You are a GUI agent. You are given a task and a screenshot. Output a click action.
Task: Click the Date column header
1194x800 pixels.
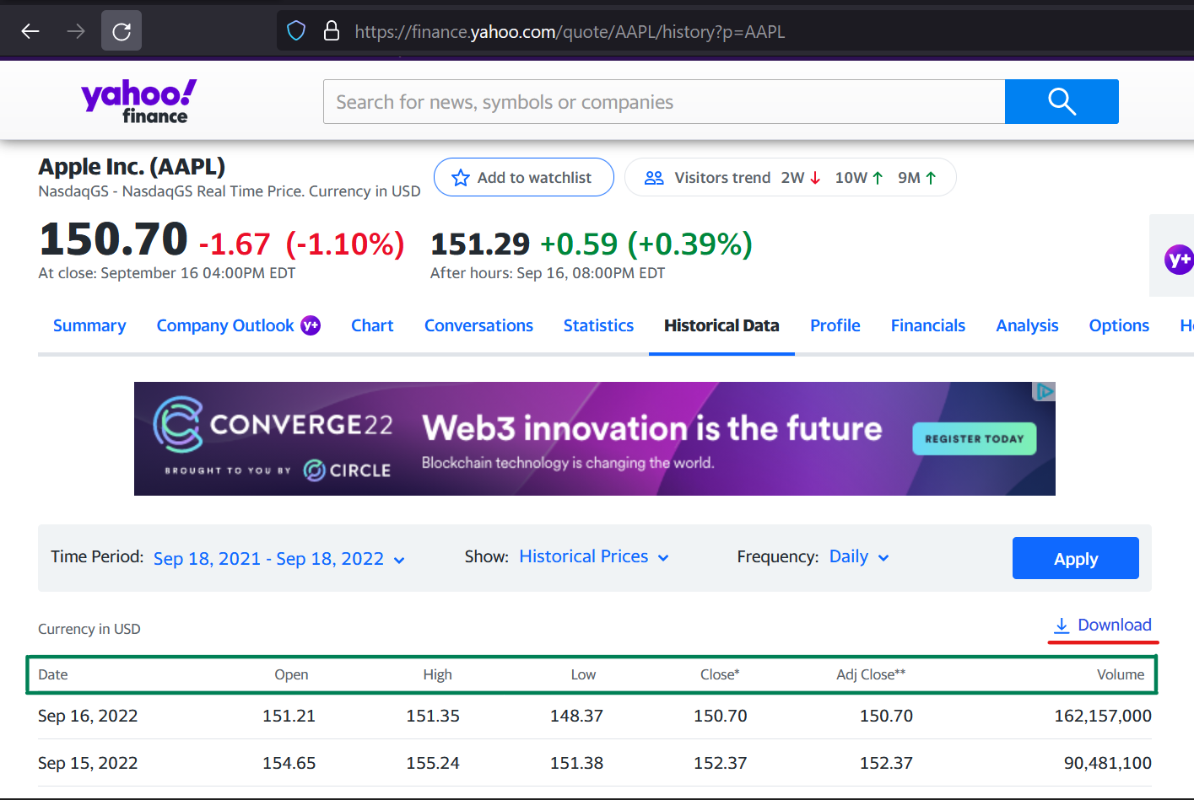pos(53,674)
